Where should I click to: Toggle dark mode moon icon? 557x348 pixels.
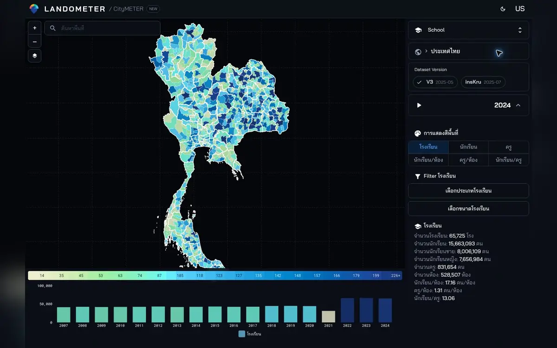click(503, 9)
